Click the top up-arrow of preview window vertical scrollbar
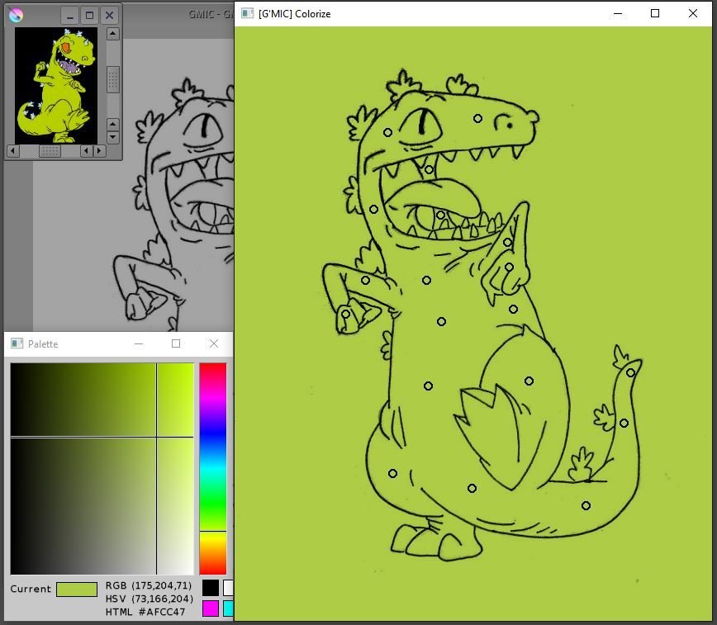Screen dimensions: 717x625 113,34
